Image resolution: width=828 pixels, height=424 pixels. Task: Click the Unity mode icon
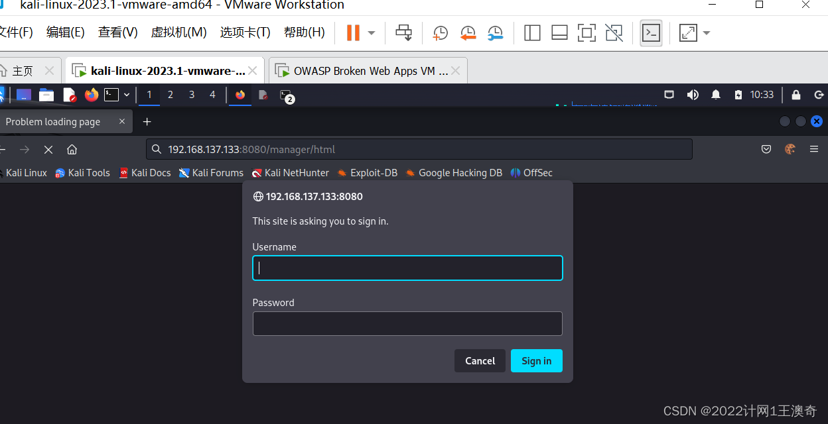pyautogui.click(x=614, y=32)
